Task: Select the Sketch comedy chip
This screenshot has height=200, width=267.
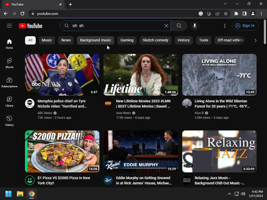Action: tap(155, 40)
